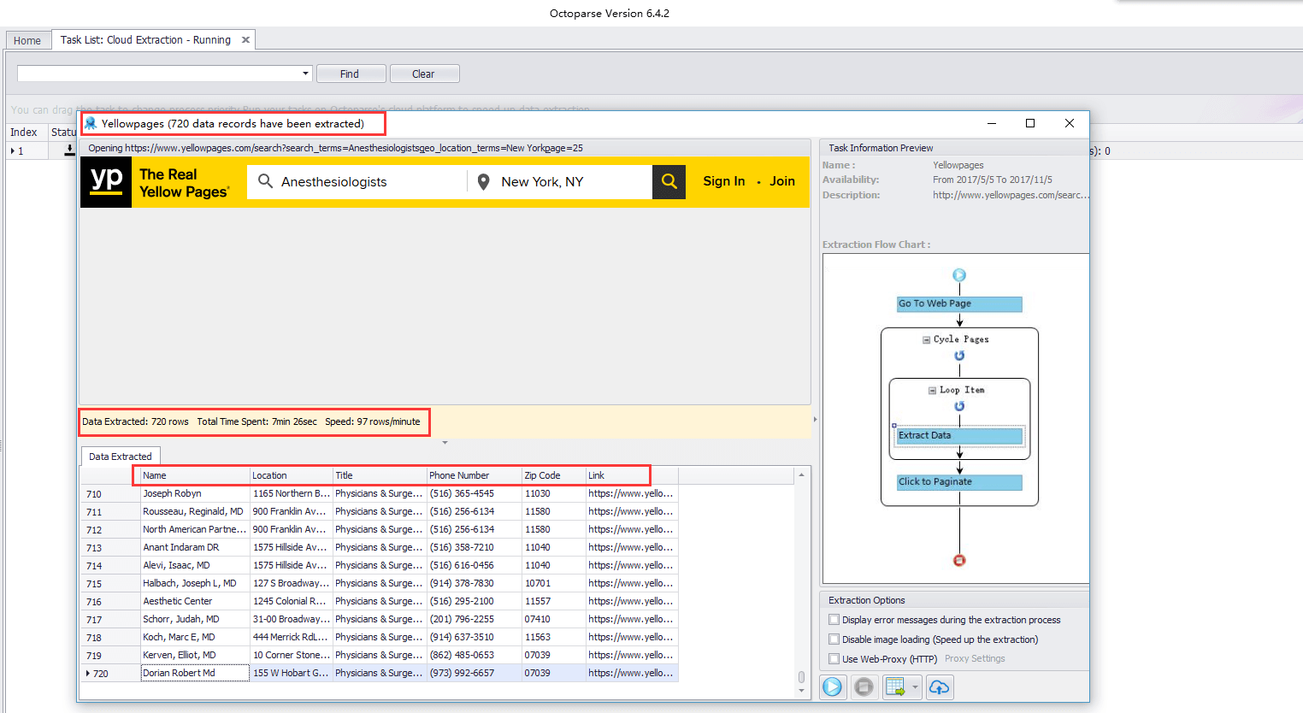Click the yp Yellow Pages logo
1303x713 pixels.
tap(107, 181)
